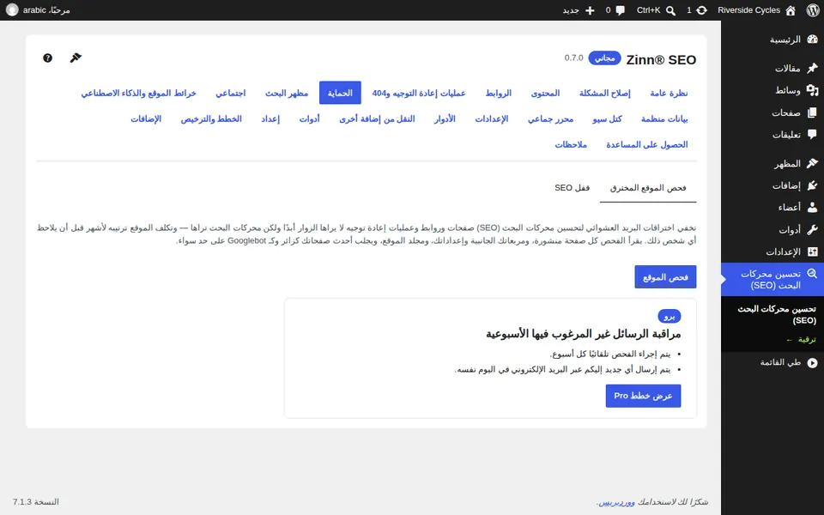This screenshot has width=824, height=515.
Task: Open the ملاحظات tab
Action: 571,144
